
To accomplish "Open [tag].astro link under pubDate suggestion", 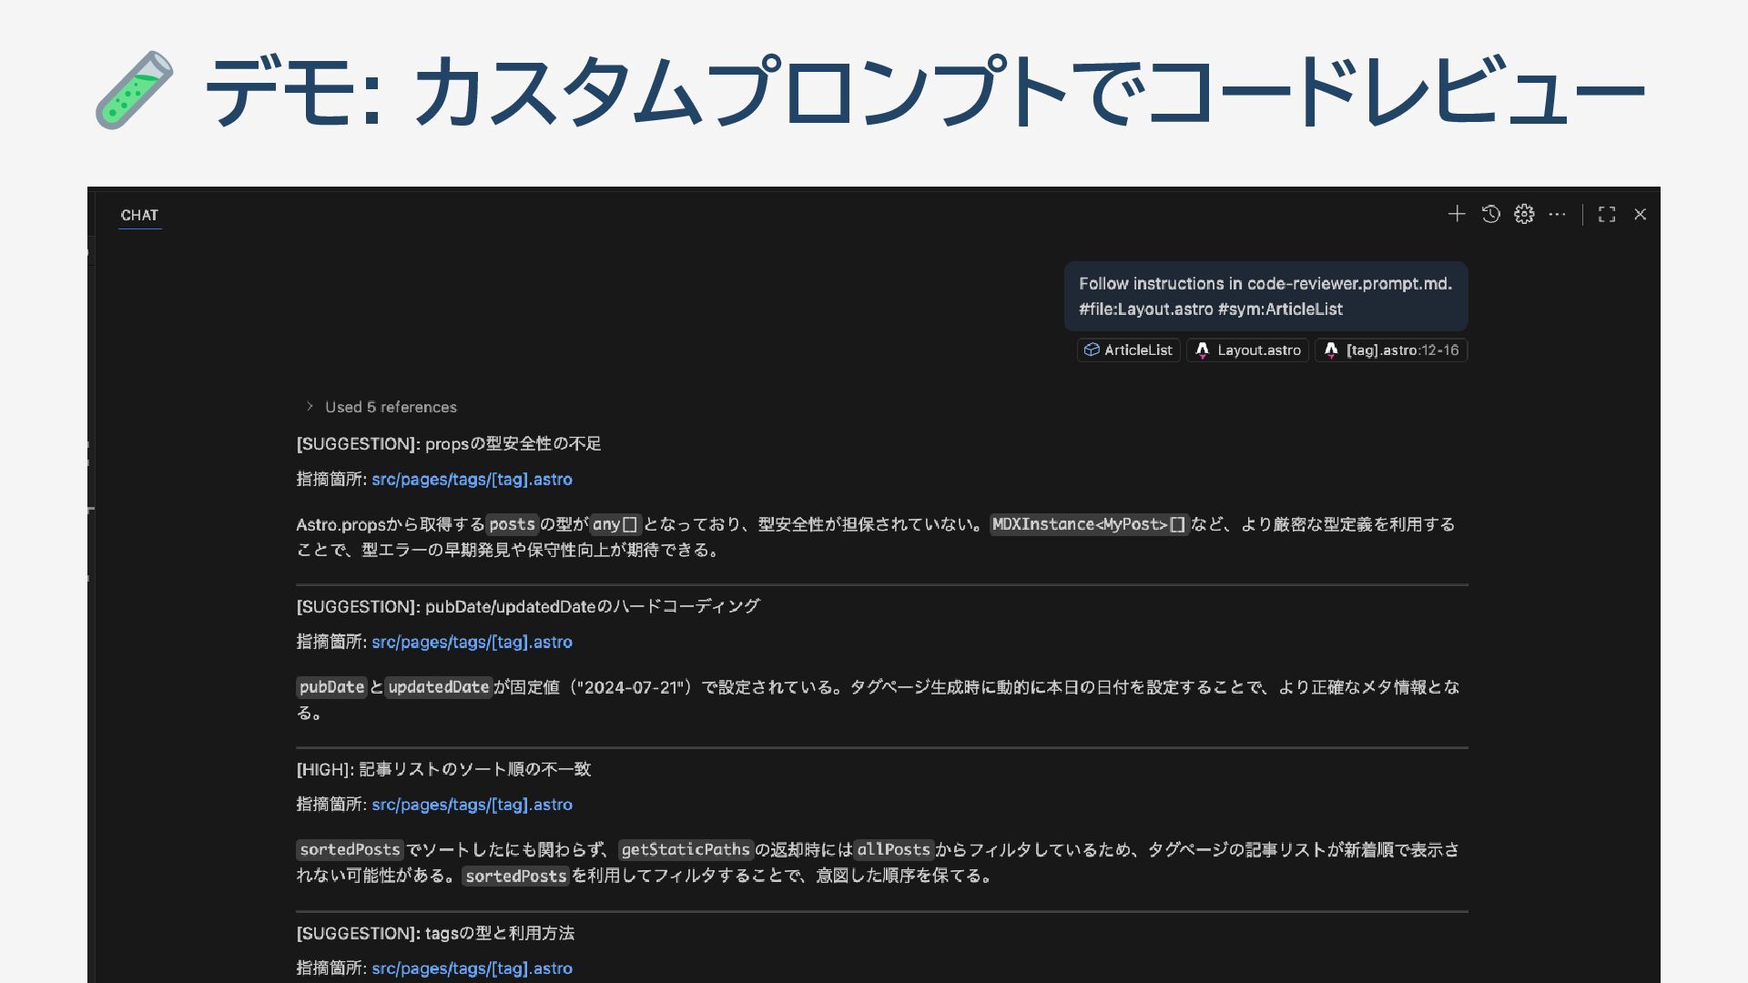I will 472,642.
